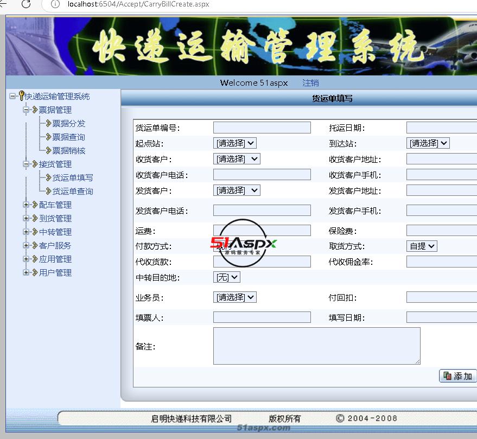Select 应用管理 tree label
Viewport: 477px width, 439px height.
[x=55, y=259]
